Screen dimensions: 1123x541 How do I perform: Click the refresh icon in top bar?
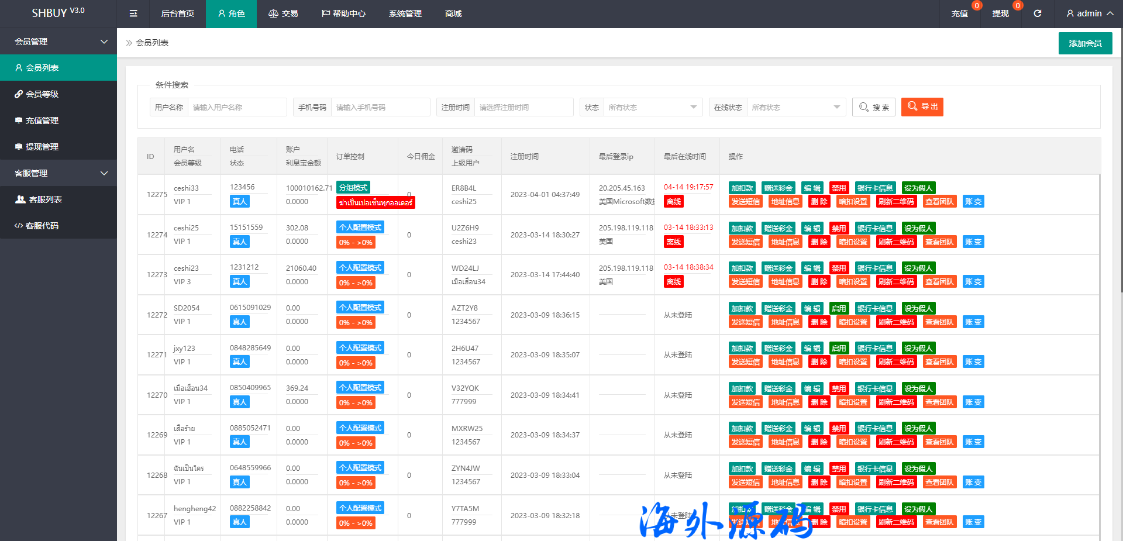[x=1037, y=13]
